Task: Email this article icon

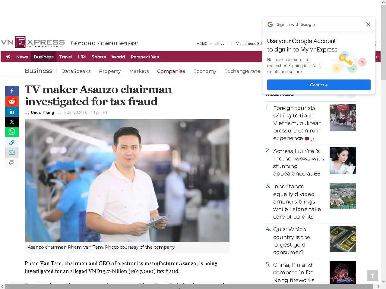Action: pyautogui.click(x=12, y=153)
